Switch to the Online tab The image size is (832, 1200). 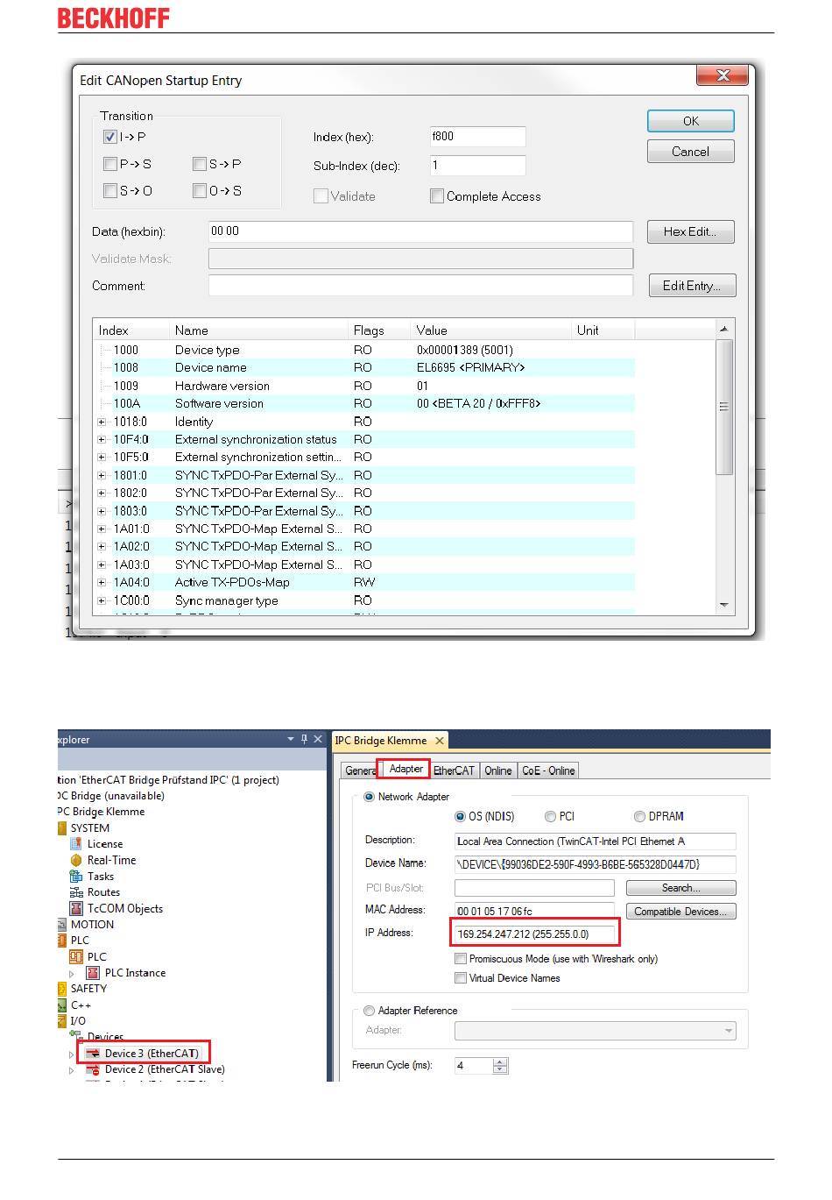[498, 770]
